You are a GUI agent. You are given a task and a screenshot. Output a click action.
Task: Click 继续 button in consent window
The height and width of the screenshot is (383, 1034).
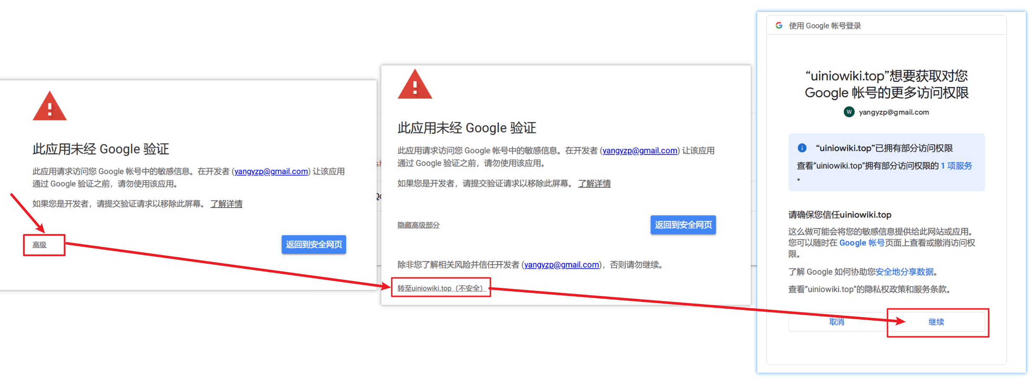936,322
